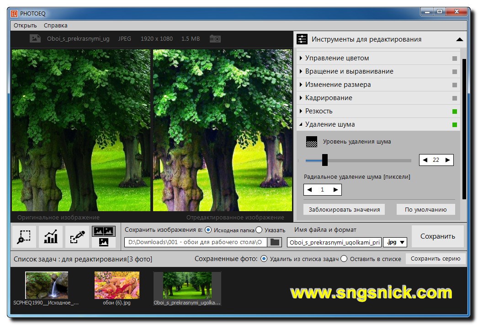
Task: Minimize the PHOTOEQ window
Action: pyautogui.click(x=427, y=12)
